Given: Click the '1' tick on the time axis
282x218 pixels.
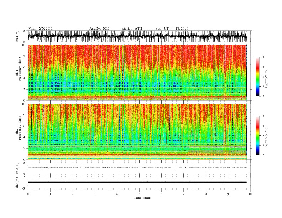Looking at the screenshot, I should [x=50, y=194].
